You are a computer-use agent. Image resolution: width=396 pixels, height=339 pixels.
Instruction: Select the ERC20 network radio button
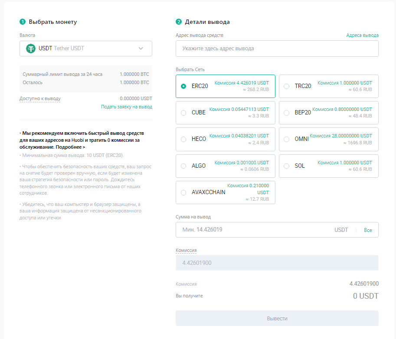tap(183, 86)
